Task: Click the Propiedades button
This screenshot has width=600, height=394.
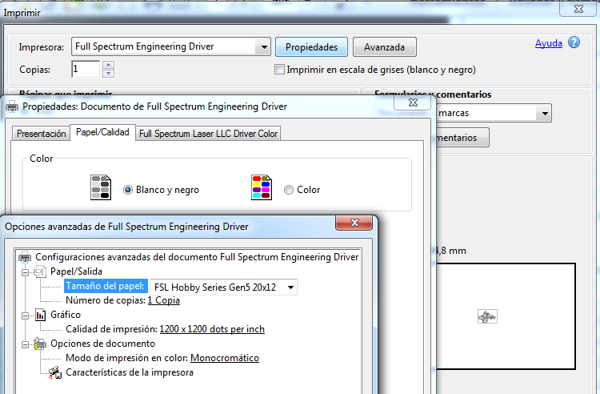Action: click(311, 47)
